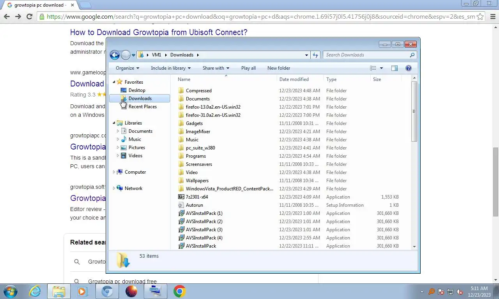Click the Play all button

(248, 68)
